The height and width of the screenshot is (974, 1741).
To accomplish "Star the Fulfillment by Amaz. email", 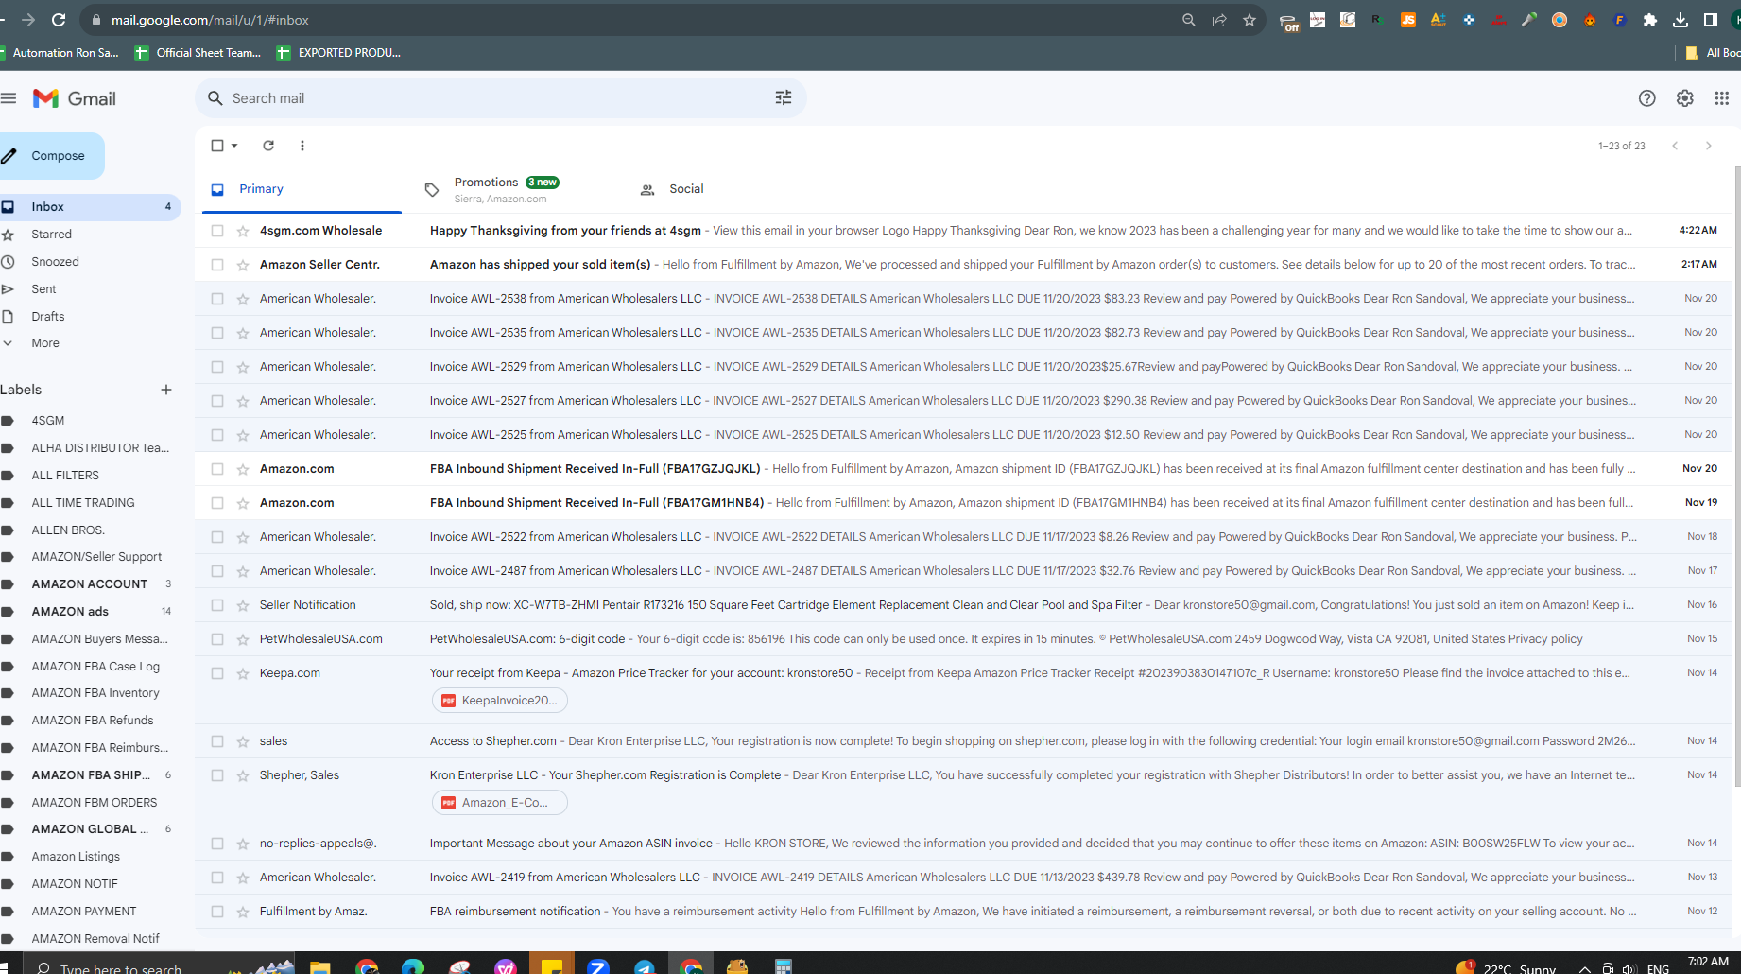I will (243, 912).
